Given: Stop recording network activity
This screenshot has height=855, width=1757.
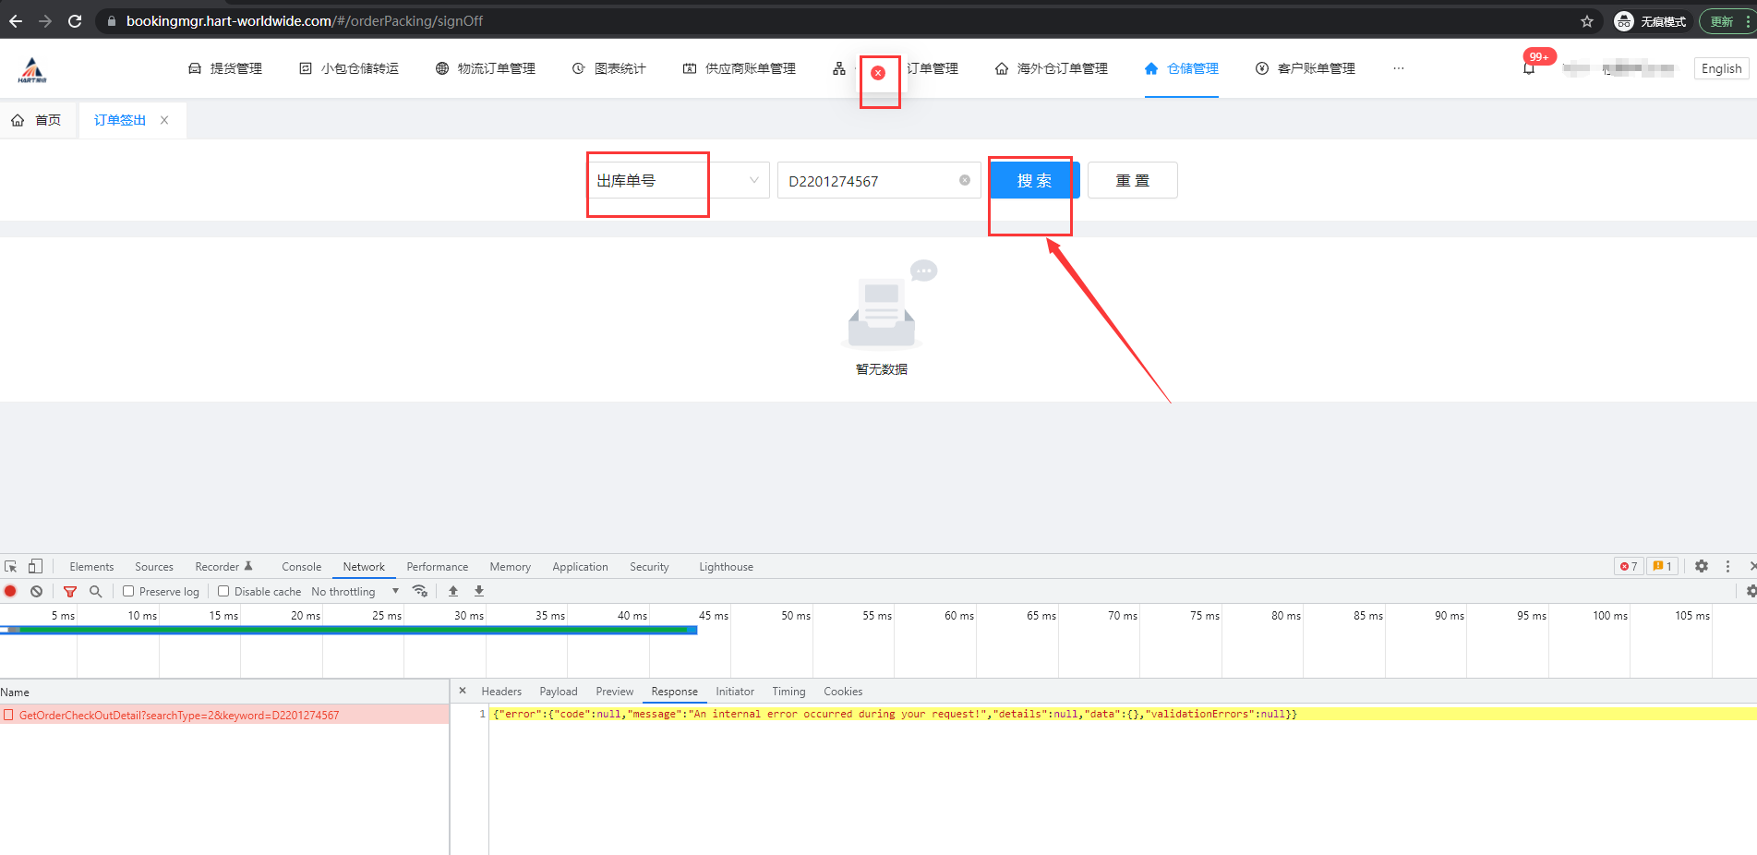Looking at the screenshot, I should point(11,591).
